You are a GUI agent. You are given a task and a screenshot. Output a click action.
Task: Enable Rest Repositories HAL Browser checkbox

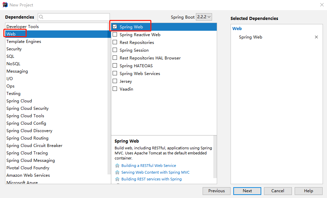[x=115, y=58]
